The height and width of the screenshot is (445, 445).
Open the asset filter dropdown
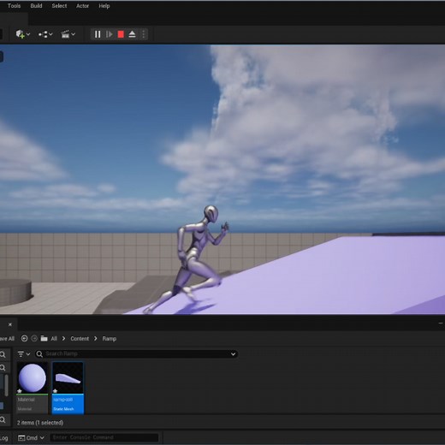(x=23, y=354)
